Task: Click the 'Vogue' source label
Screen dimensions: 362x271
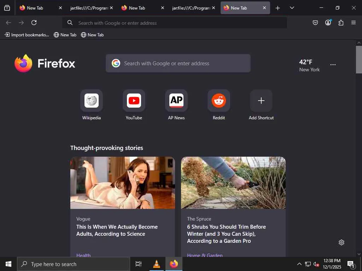Action: [x=83, y=219]
